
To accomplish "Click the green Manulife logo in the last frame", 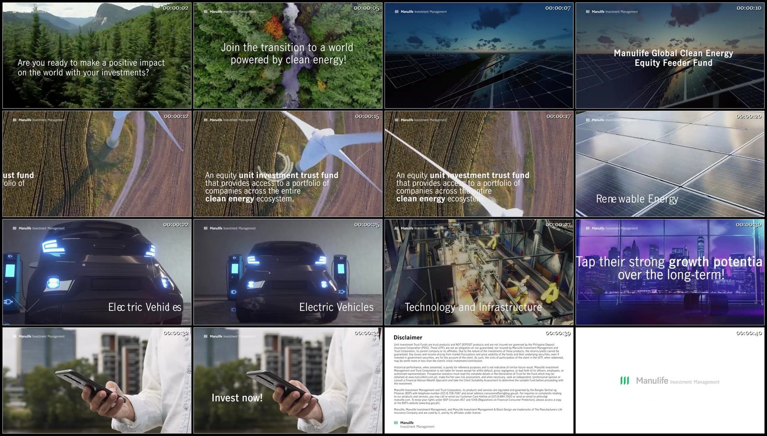I will pos(625,380).
